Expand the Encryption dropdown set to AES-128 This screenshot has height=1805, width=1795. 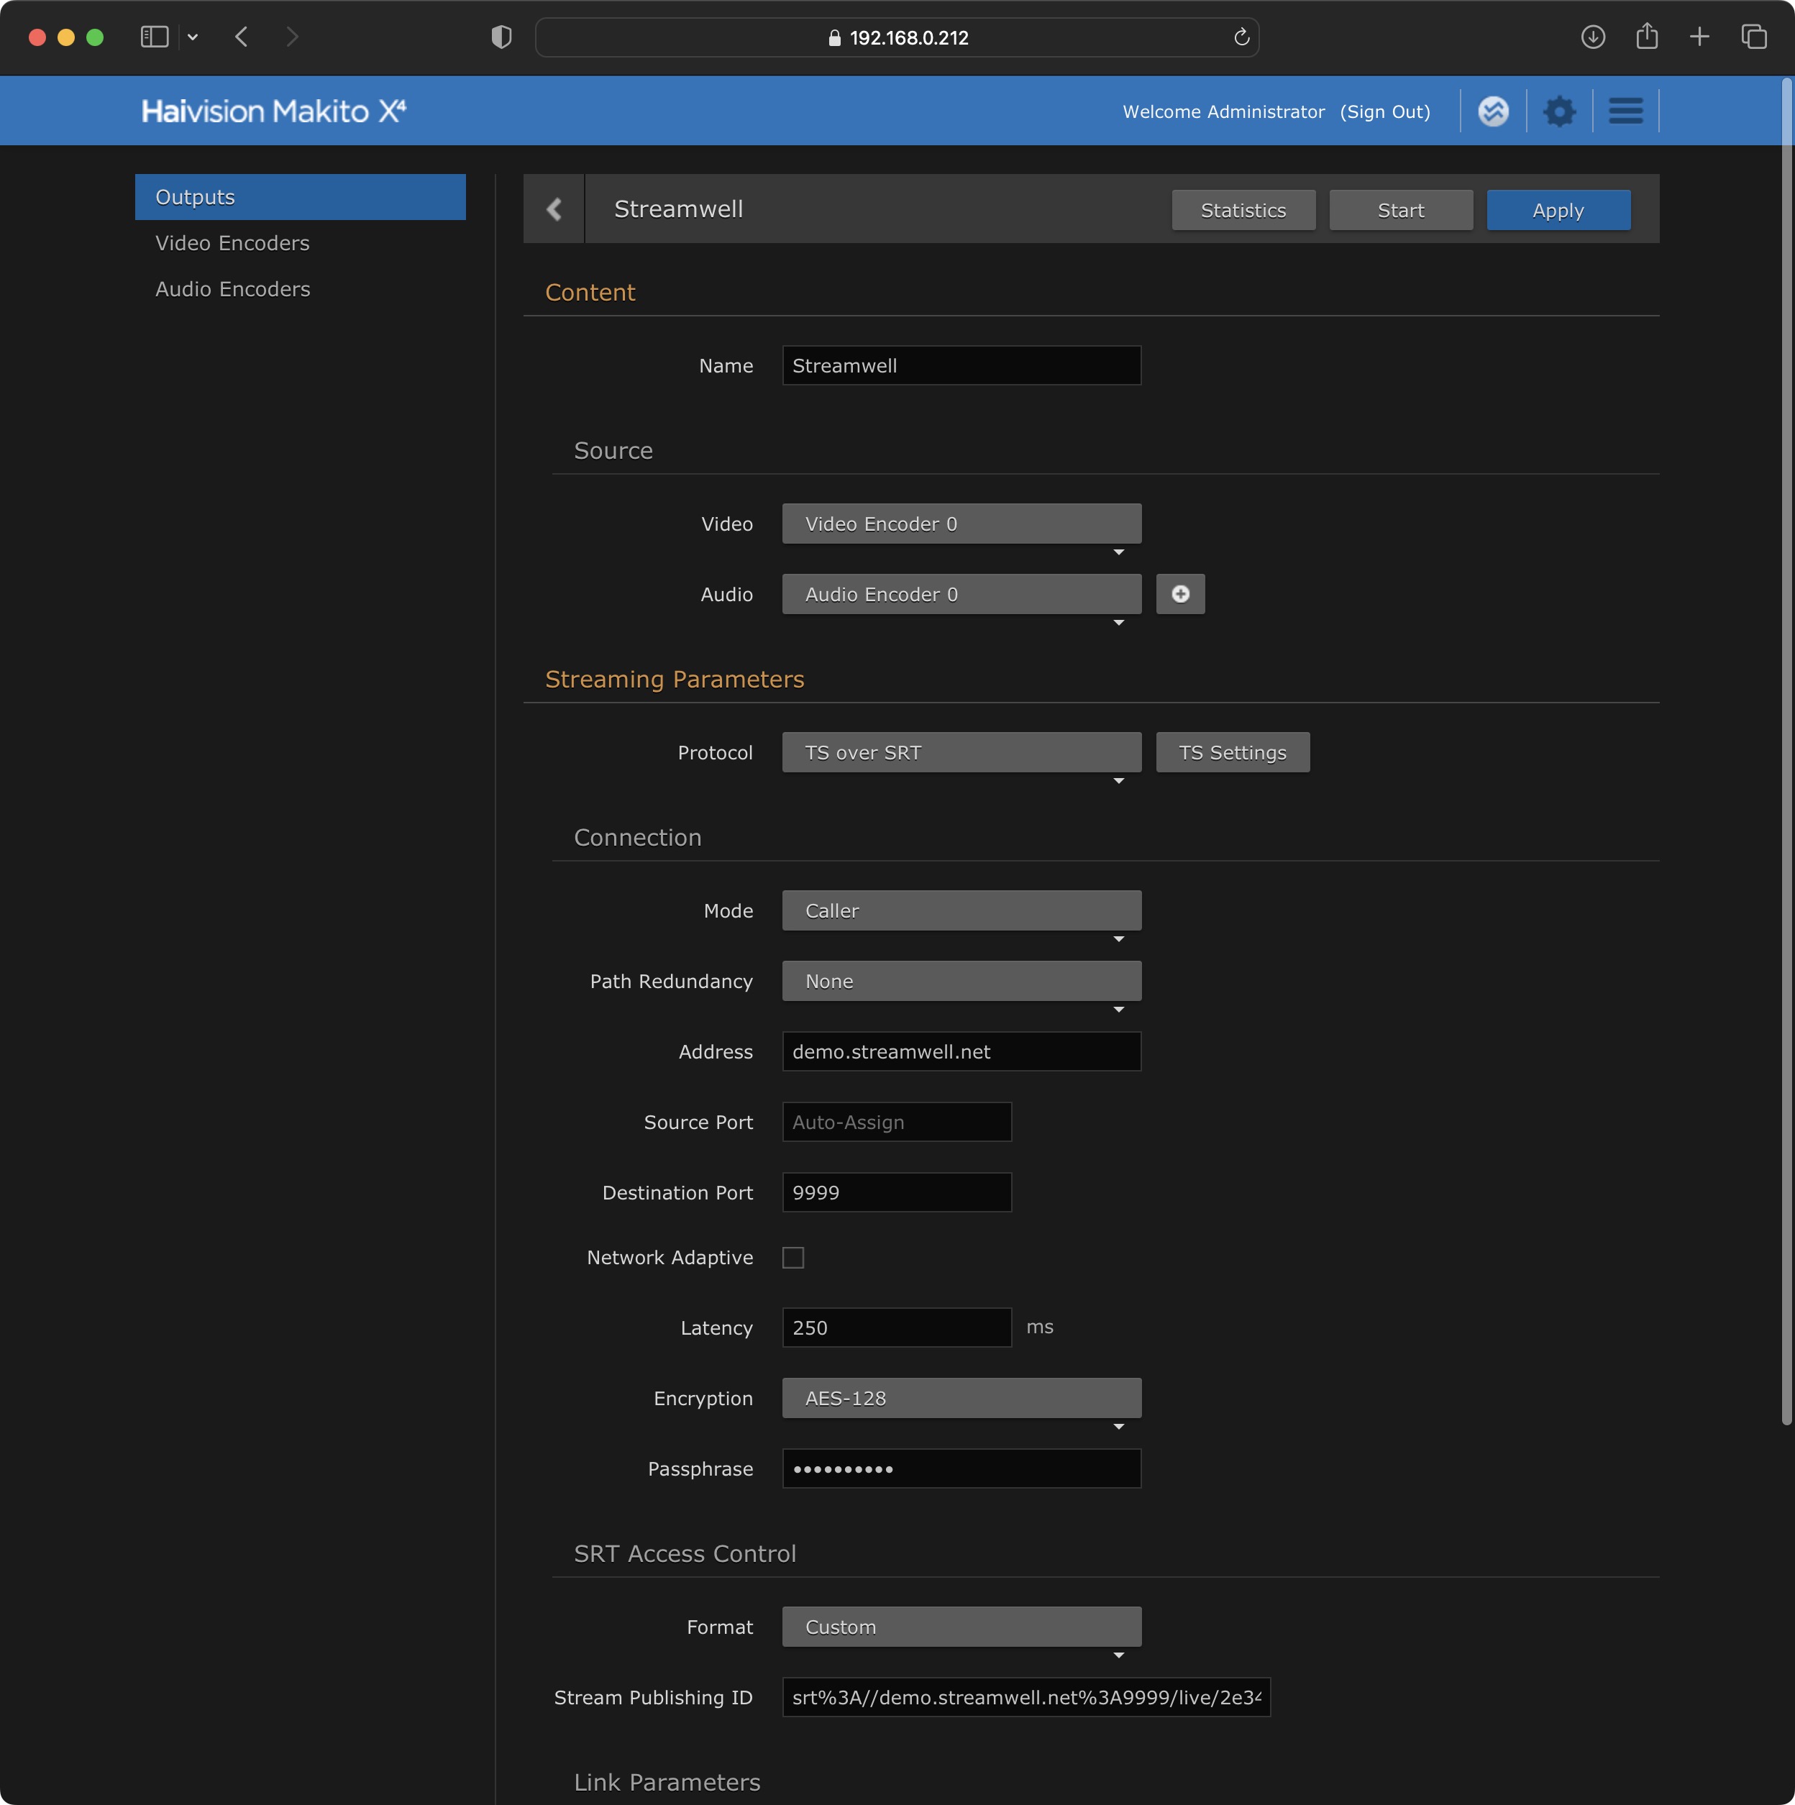click(x=961, y=1399)
